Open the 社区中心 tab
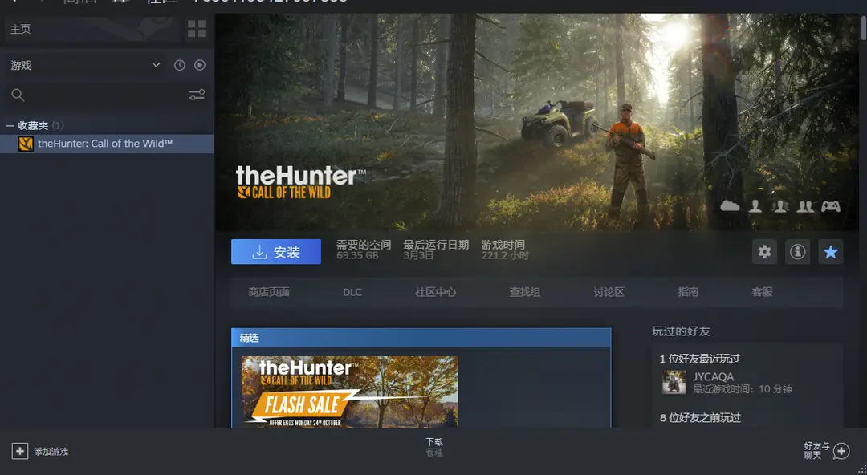The height and width of the screenshot is (475, 867). [436, 292]
